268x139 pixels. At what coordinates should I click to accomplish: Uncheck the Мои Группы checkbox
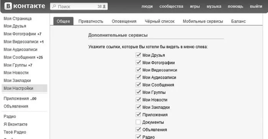[138, 92]
